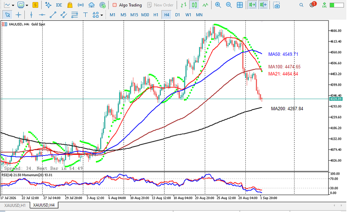This screenshot has width=349, height=212.
Task: Select the XAUUSD,H4 chart tab
Action: click(x=44, y=205)
